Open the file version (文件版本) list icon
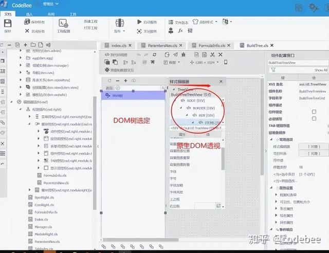 click(171, 22)
